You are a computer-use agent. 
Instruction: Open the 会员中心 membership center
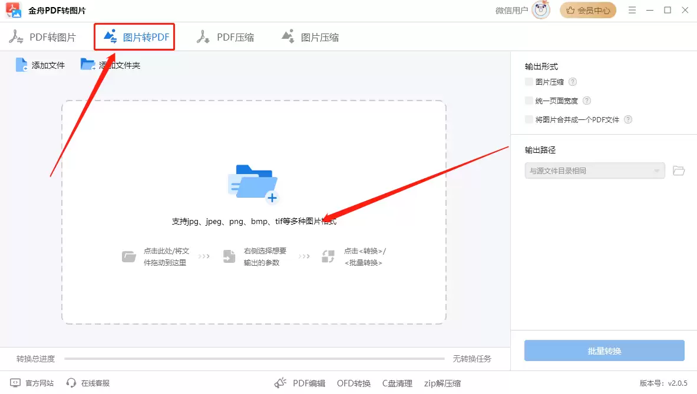pos(588,10)
